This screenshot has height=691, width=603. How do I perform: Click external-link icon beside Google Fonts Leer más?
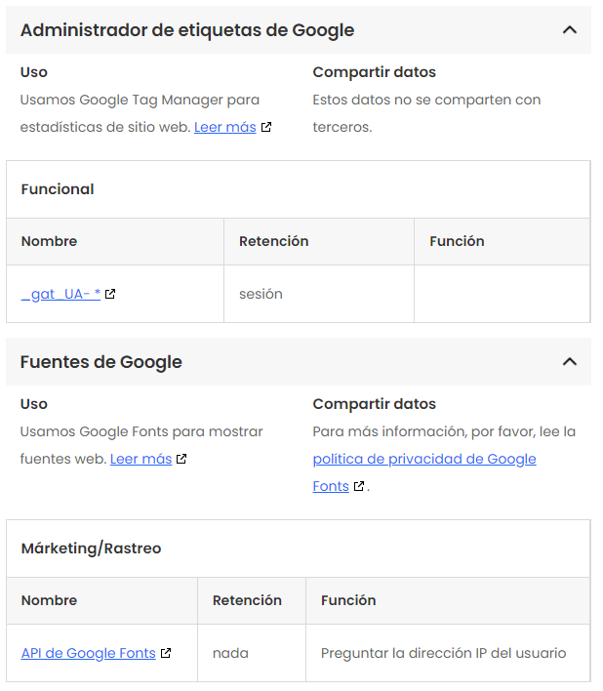tap(181, 459)
